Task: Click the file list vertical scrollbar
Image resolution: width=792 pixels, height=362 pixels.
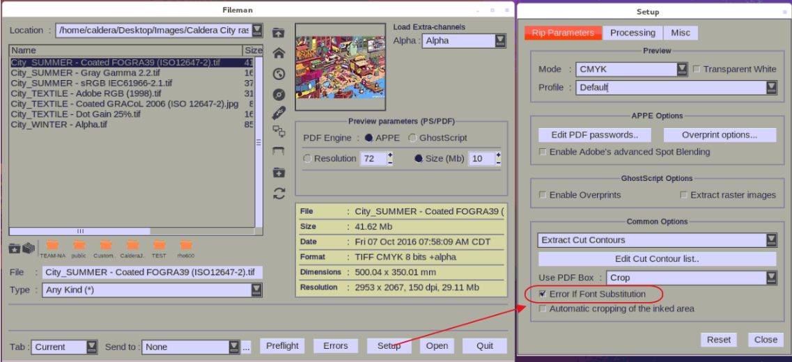Action: point(258,143)
